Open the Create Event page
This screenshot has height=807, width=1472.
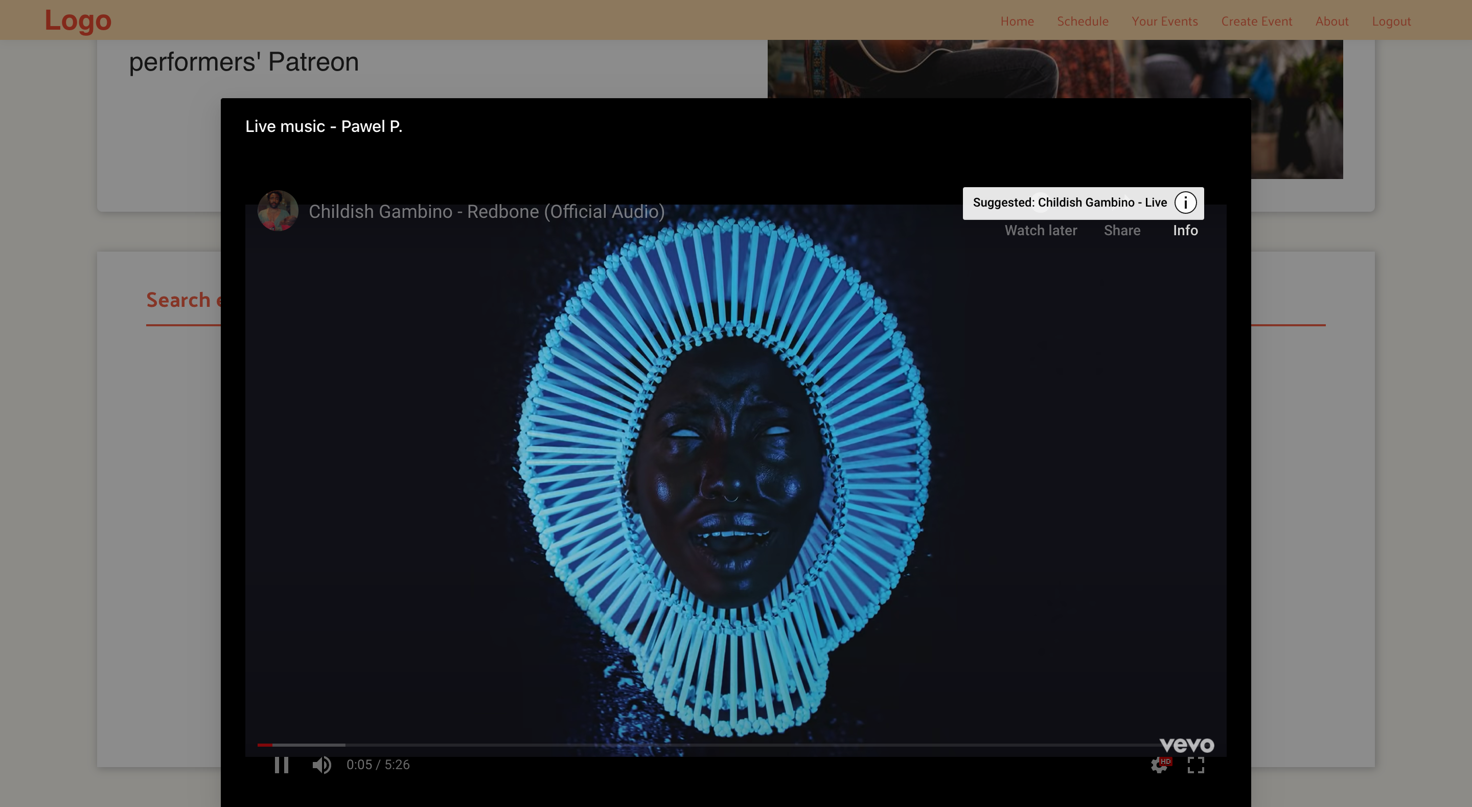pyautogui.click(x=1256, y=21)
